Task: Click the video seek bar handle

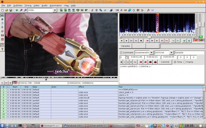Action: 46,78
